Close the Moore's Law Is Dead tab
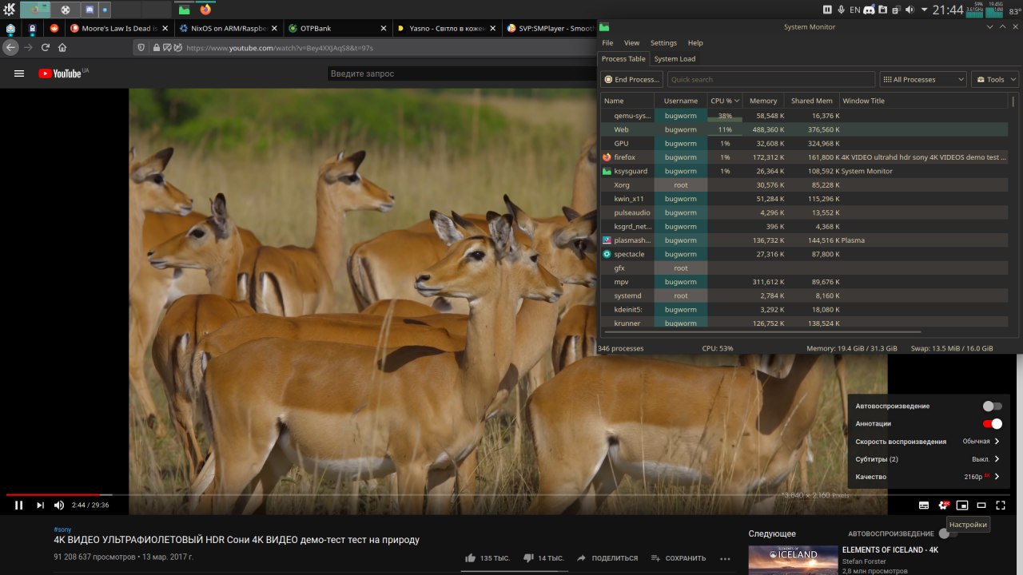 (x=165, y=28)
